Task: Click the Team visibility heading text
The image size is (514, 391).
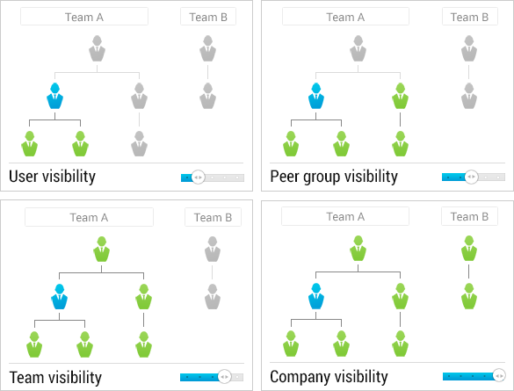Action: (x=55, y=377)
